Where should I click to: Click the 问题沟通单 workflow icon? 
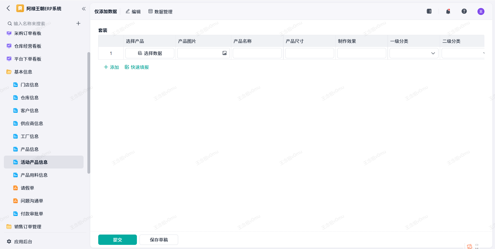[x=15, y=201]
